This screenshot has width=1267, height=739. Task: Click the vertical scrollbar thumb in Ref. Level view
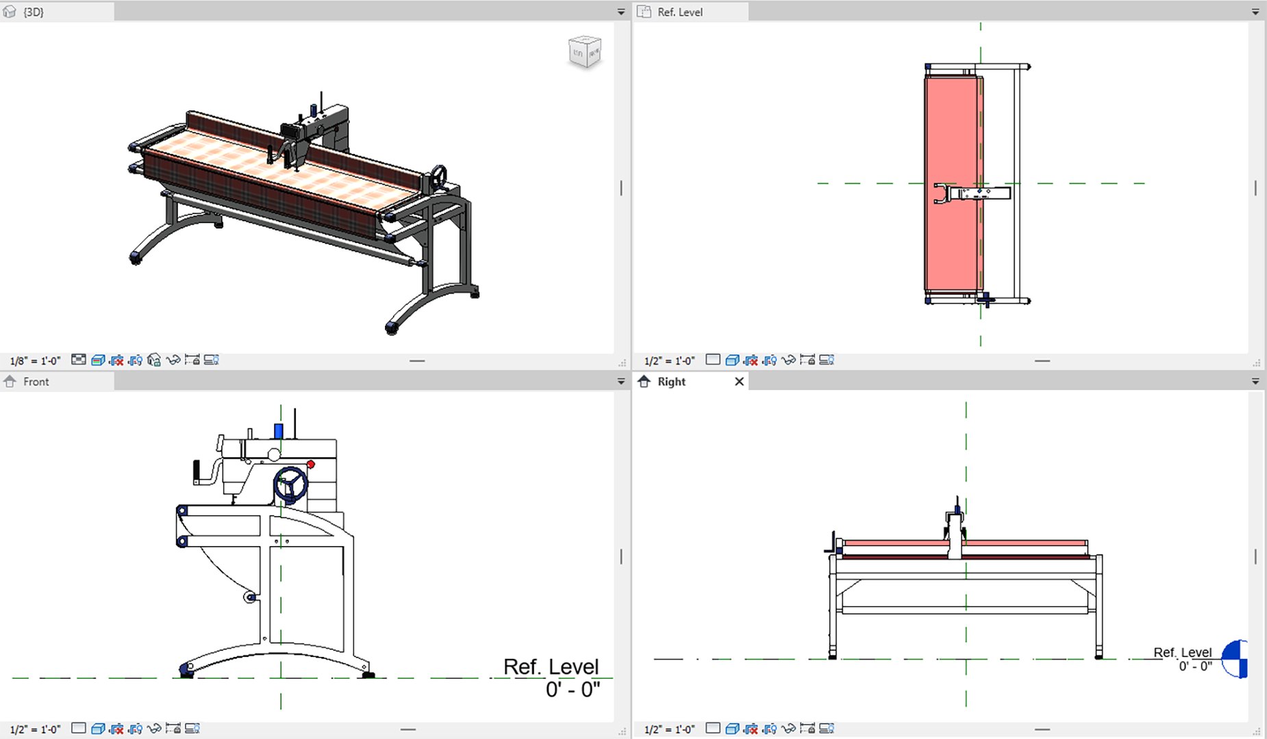click(x=1255, y=187)
